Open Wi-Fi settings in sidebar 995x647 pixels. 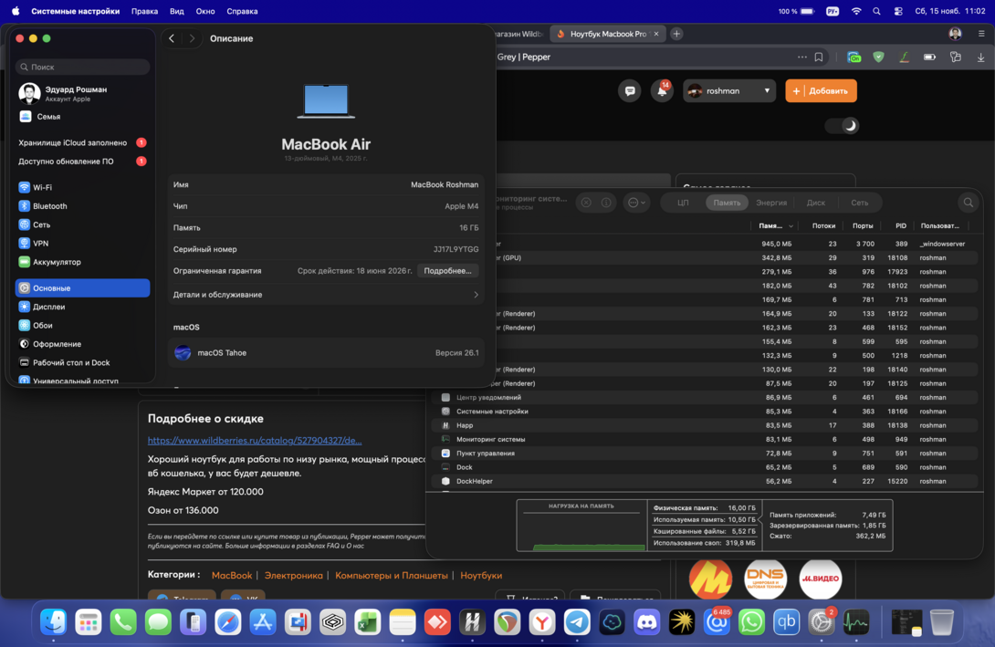(82, 187)
